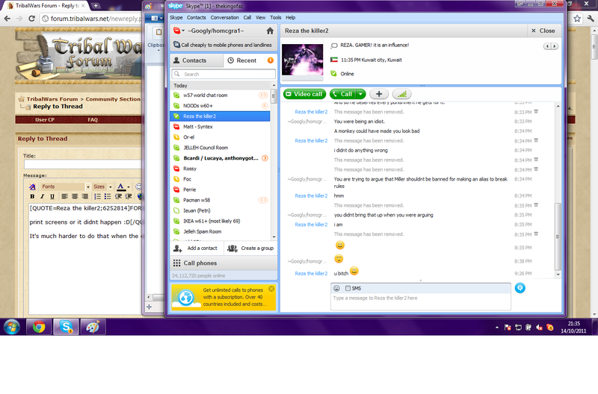
Task: Open the Fonts dropdown in forum editor
Action: (65, 187)
